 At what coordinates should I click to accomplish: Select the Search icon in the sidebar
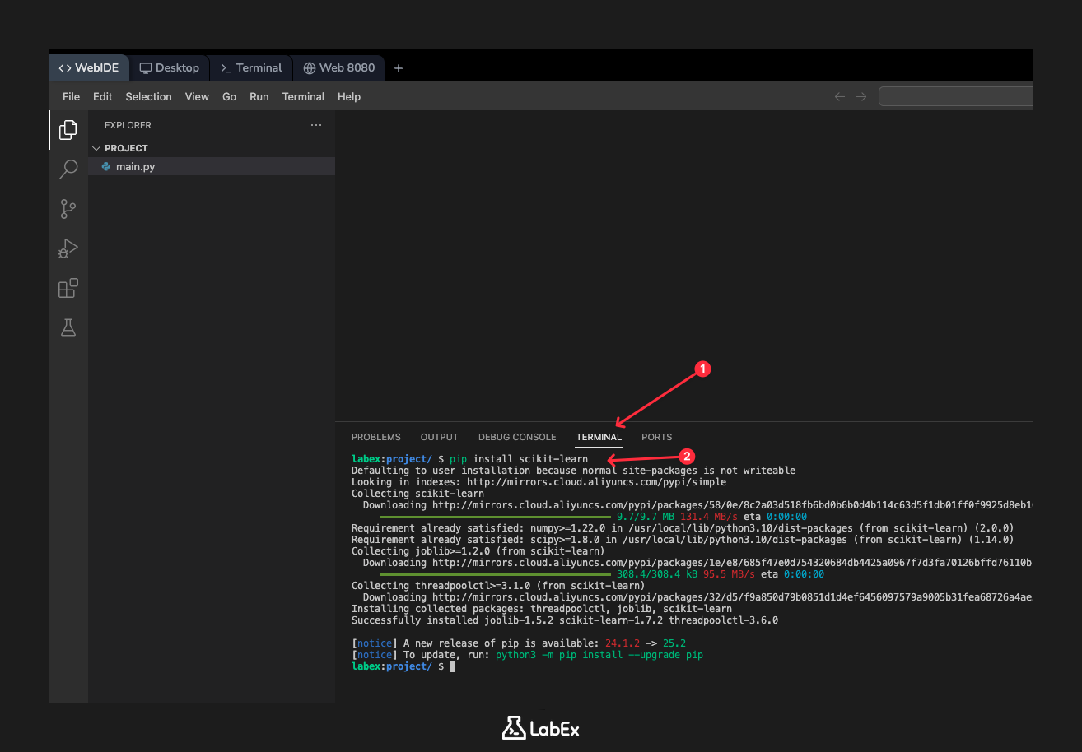(68, 169)
